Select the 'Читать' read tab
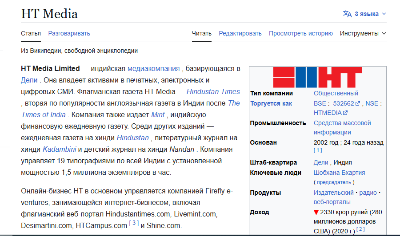This screenshot has width=400, height=236. click(x=201, y=33)
